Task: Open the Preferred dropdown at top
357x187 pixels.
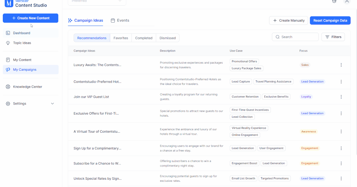Action: click(97, 2)
